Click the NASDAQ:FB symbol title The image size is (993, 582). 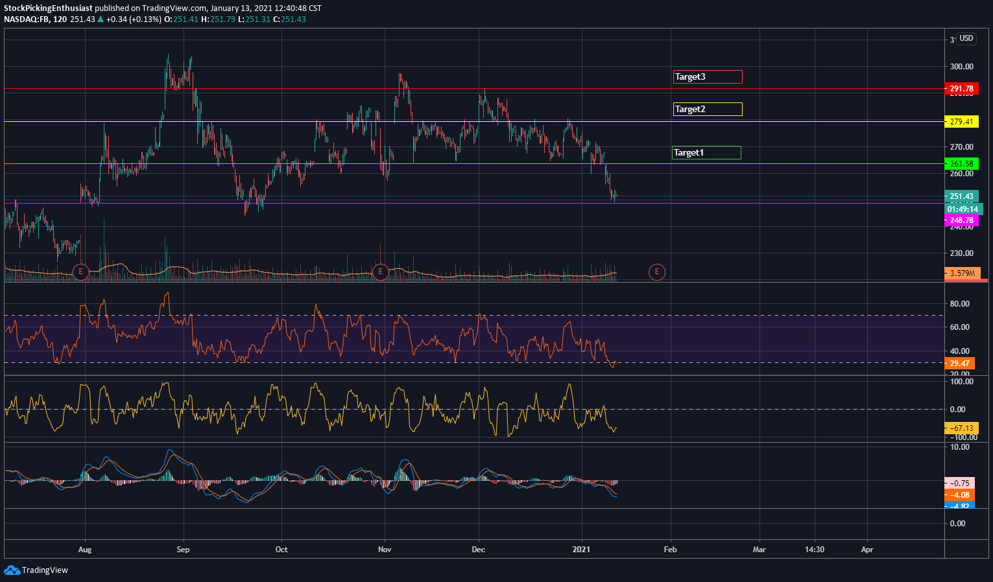coord(26,19)
